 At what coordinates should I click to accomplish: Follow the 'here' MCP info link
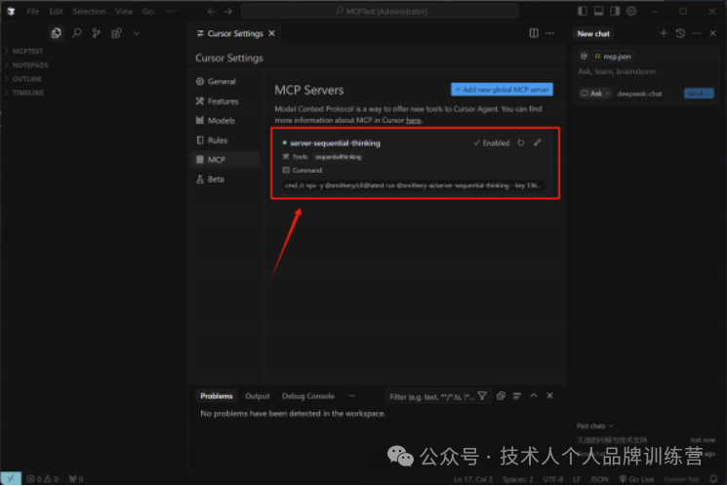(413, 120)
